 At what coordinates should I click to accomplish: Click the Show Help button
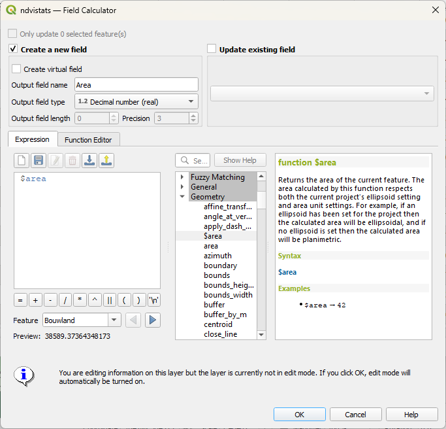point(240,160)
